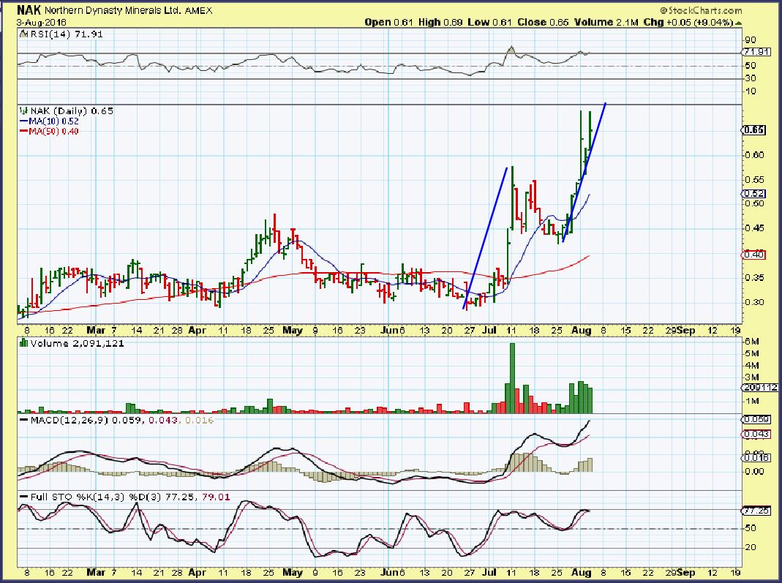Click the 0.043 MACD signal value tag on right axis

point(756,434)
